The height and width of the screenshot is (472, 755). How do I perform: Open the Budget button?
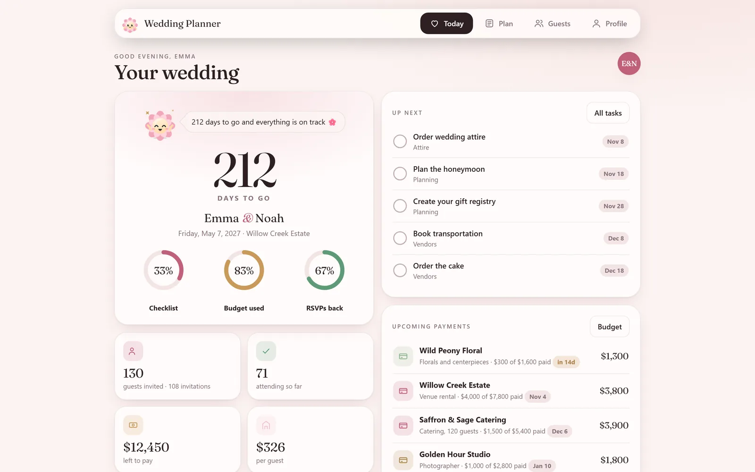(610, 327)
